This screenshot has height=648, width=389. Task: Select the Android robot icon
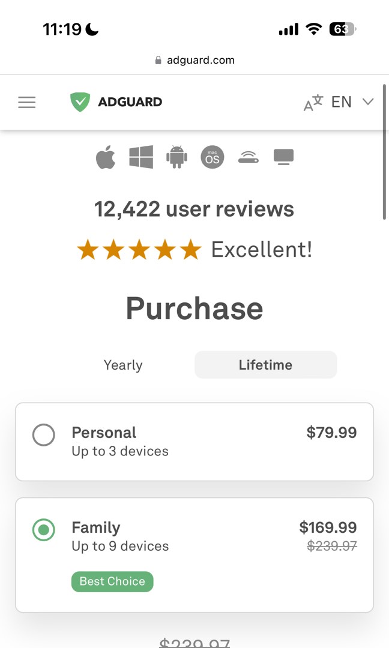pos(176,157)
